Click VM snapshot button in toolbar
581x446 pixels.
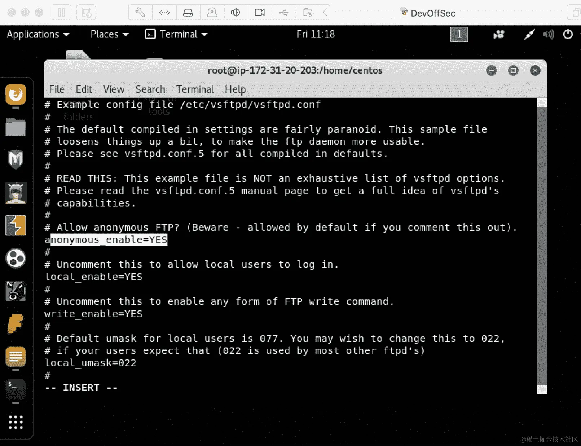click(86, 13)
